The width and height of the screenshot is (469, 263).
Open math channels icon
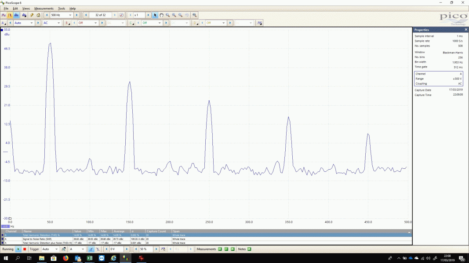[x=259, y=23]
